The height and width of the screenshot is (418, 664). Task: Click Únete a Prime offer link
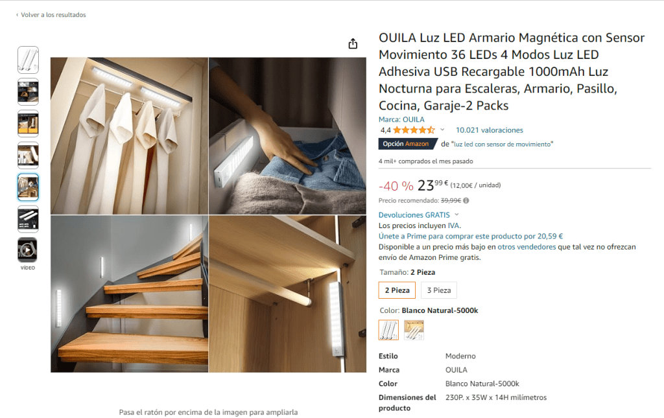(471, 236)
